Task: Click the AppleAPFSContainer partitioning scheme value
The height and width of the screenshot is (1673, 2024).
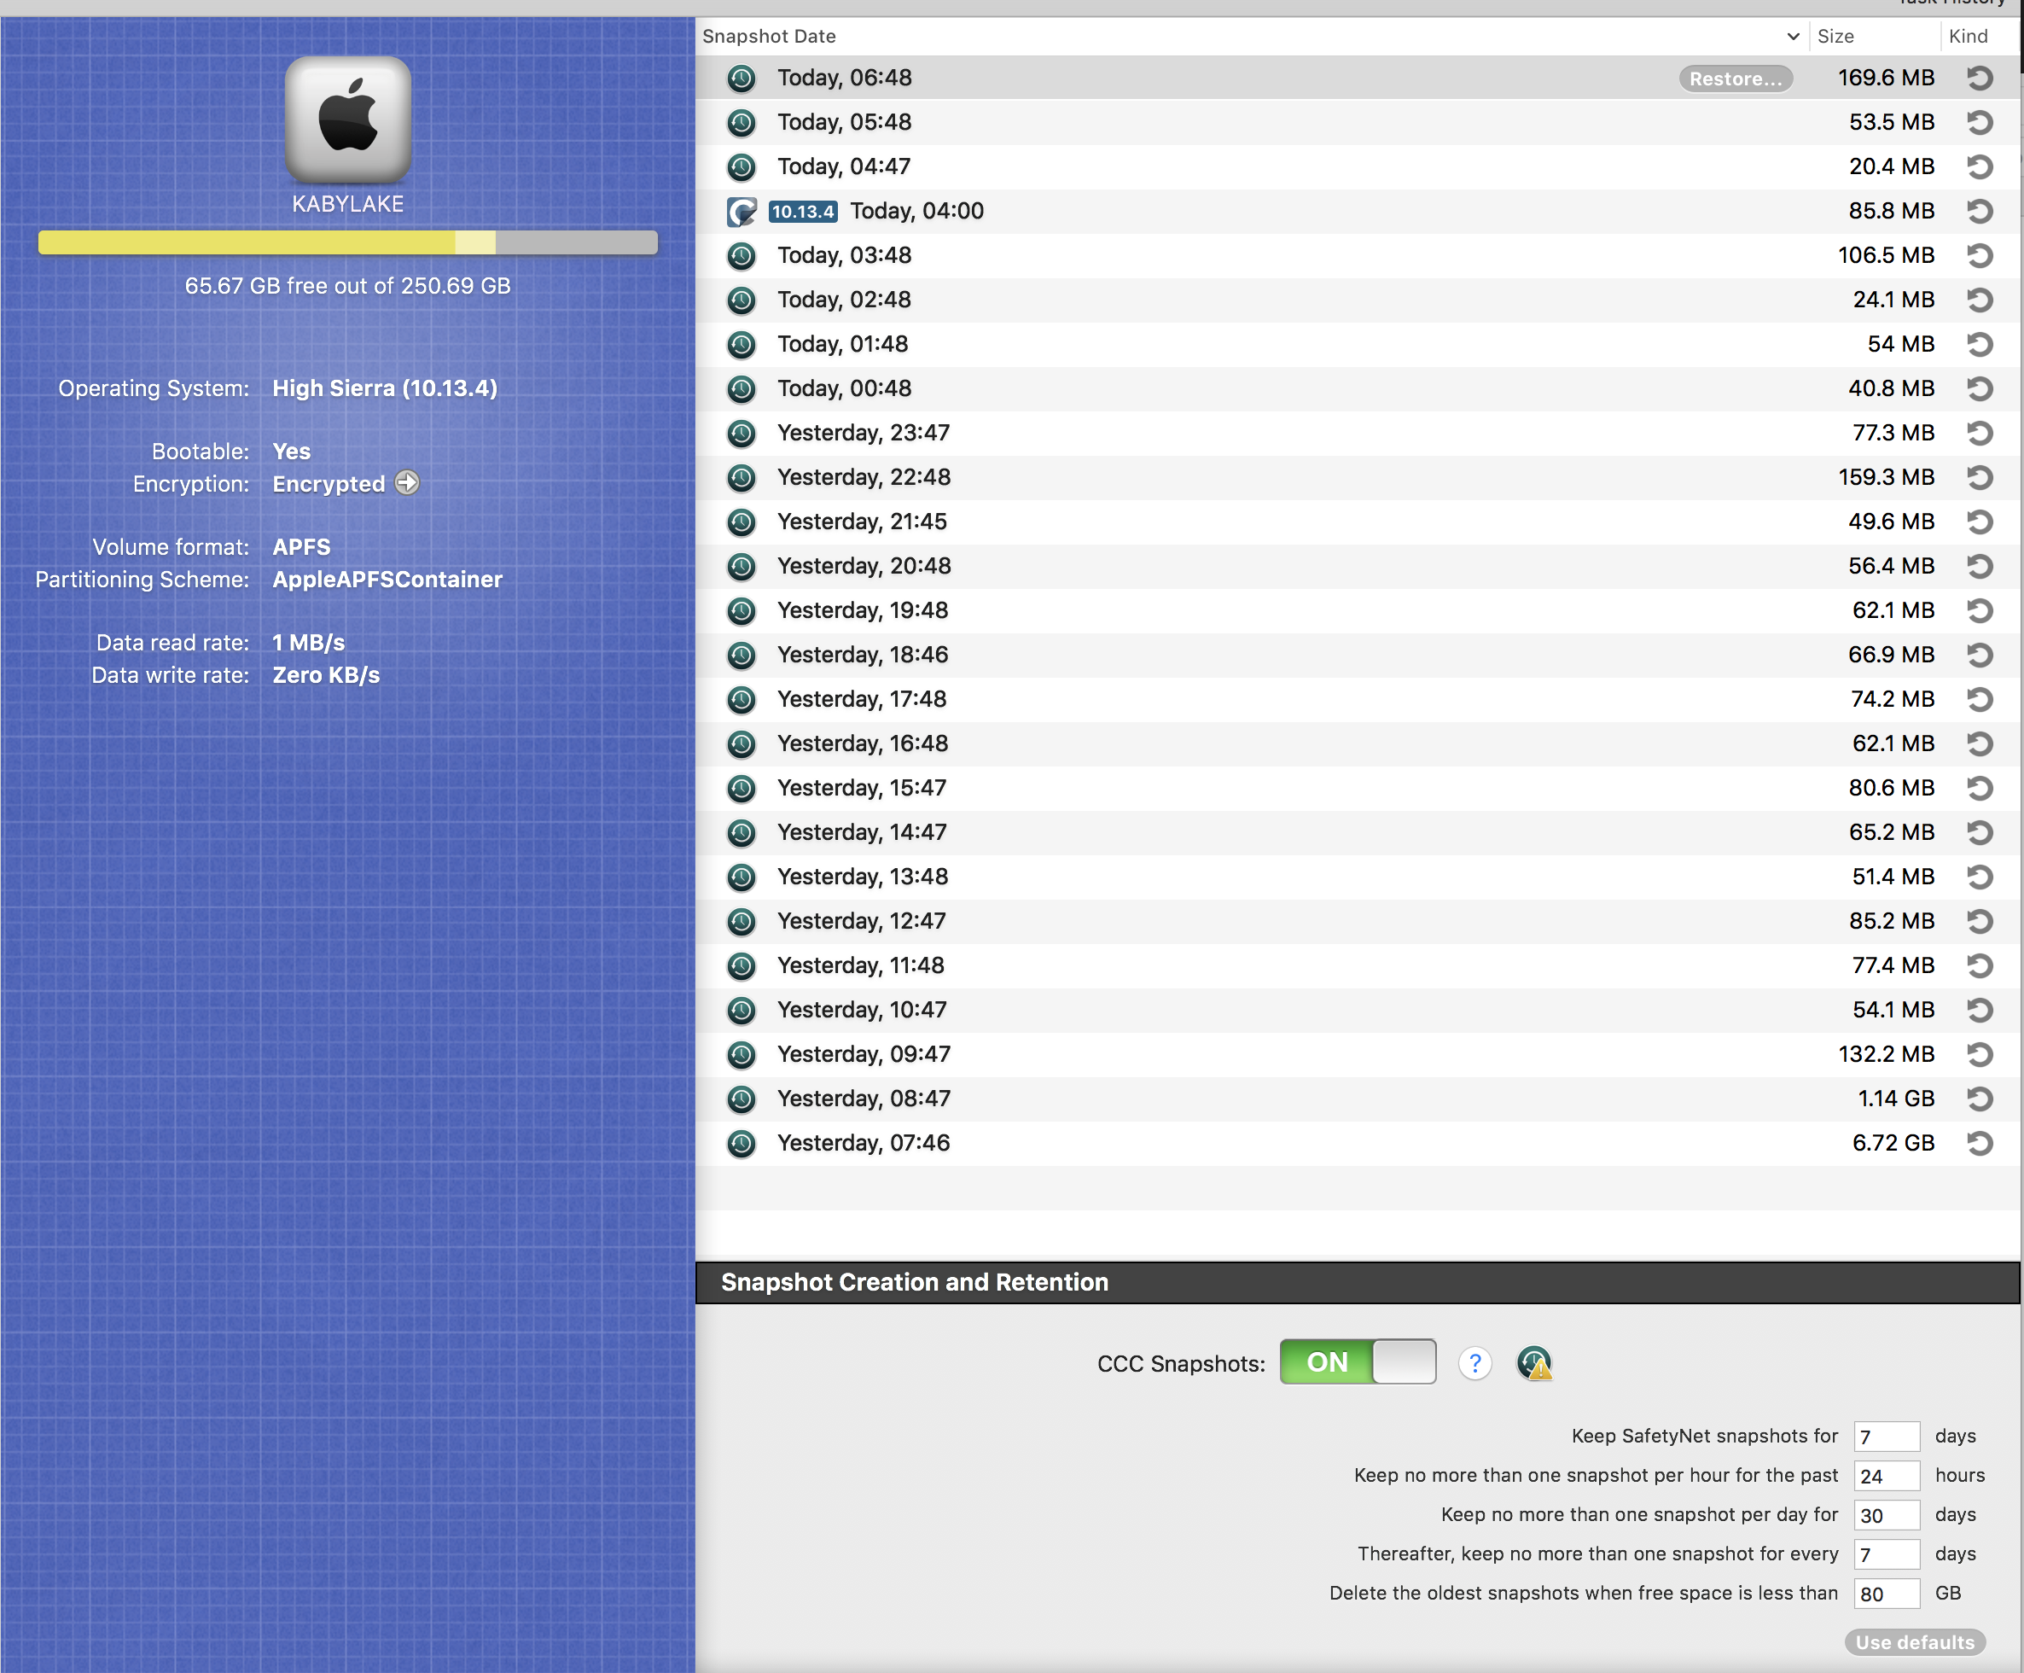Action: (387, 580)
